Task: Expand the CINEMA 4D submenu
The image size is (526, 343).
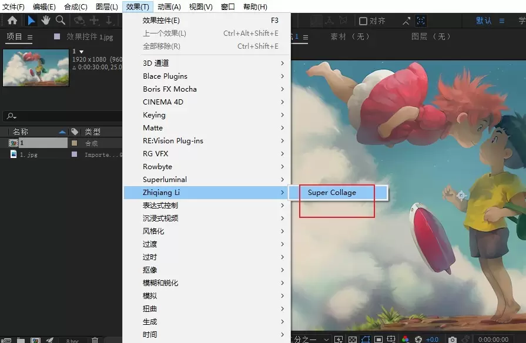Action: (x=206, y=102)
